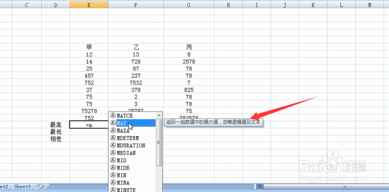Select column G header

(189, 5)
